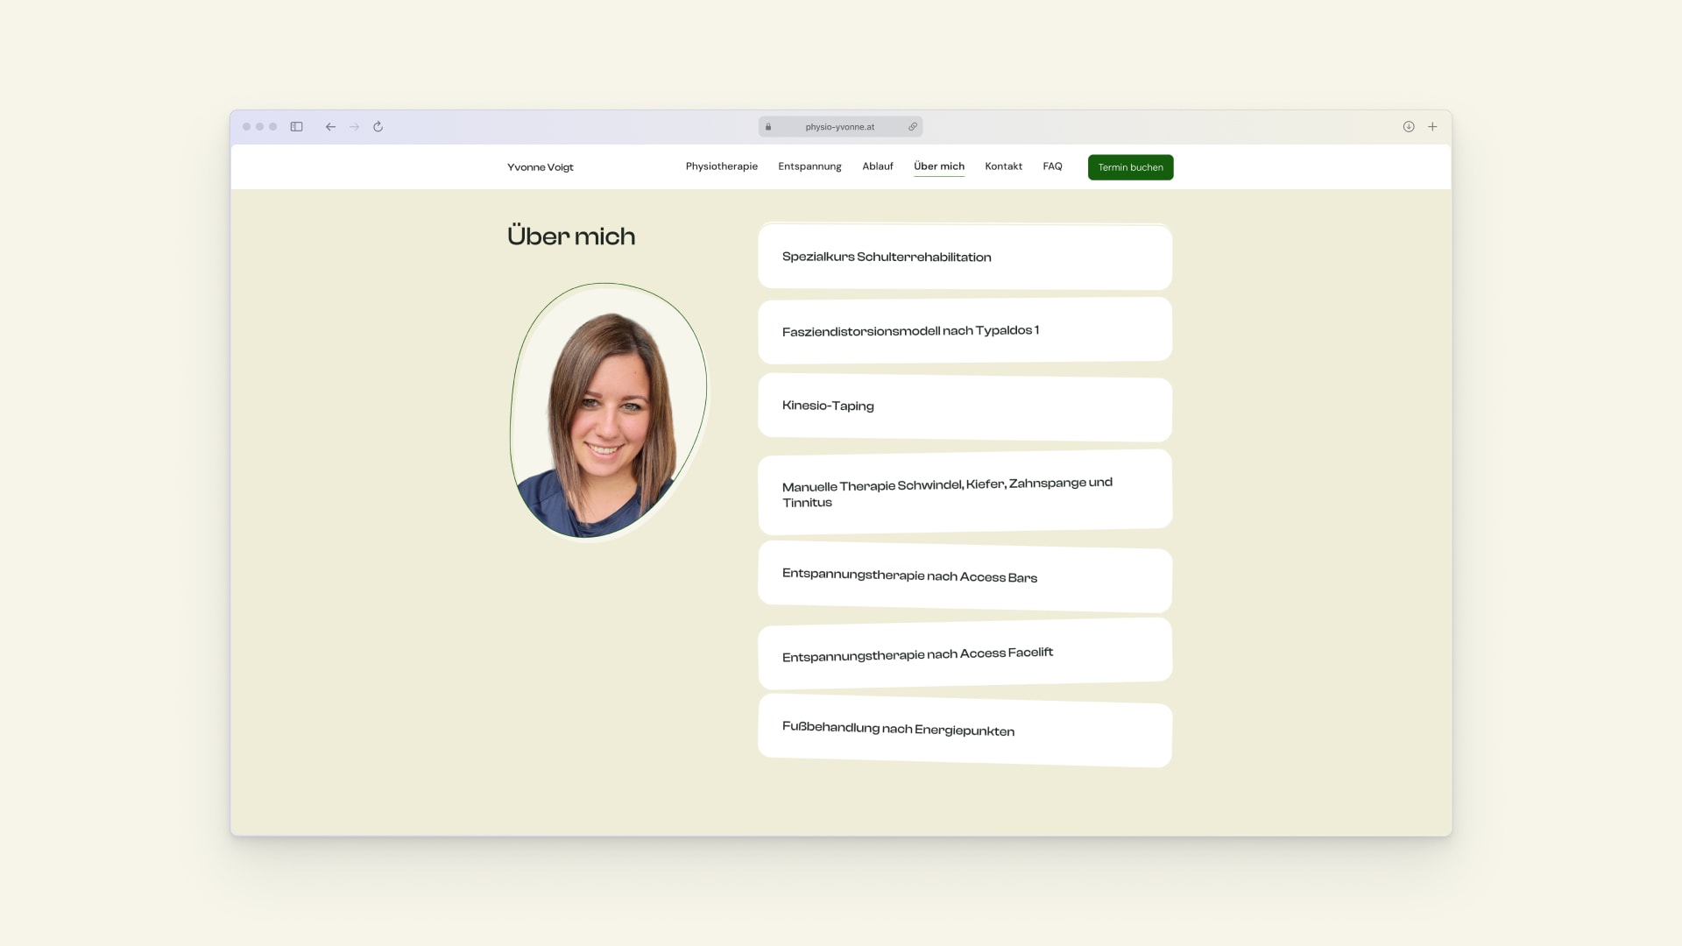Select the Ablauf navigation link

click(x=877, y=166)
